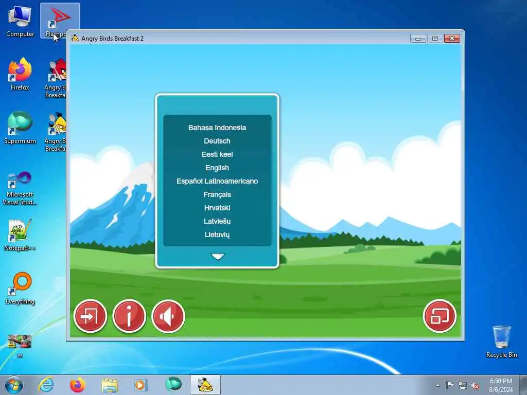
Task: Launch Internet Explorer from taskbar
Action: coord(46,385)
